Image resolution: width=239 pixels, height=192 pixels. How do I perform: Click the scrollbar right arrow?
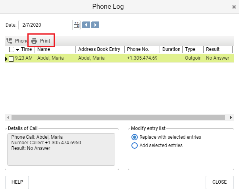[231, 118]
